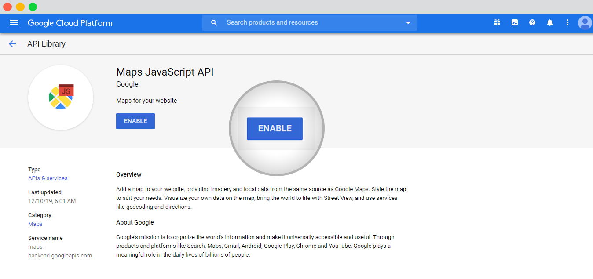Click the Google Cloud Platform title
The height and width of the screenshot is (279, 593).
(x=70, y=23)
